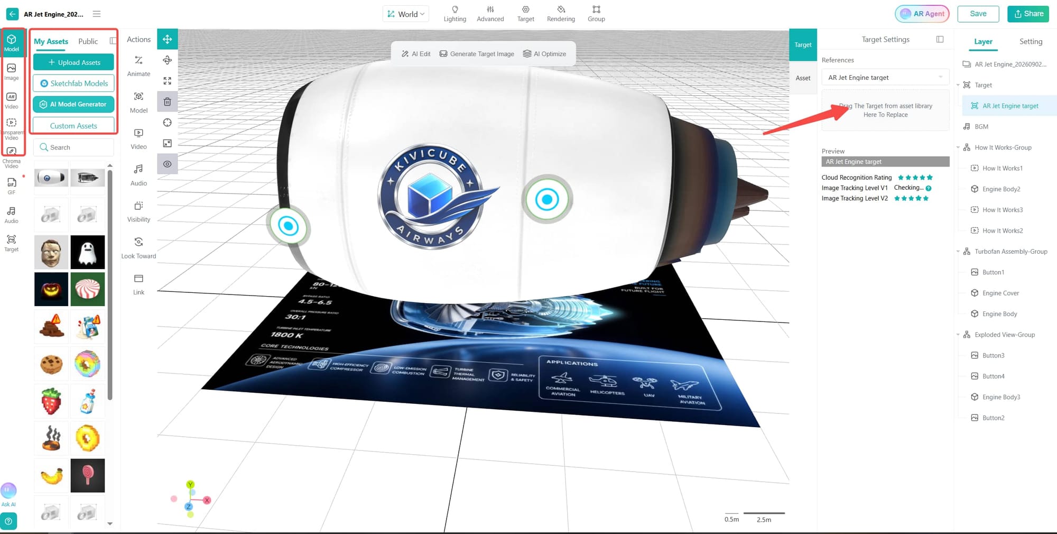Image resolution: width=1057 pixels, height=534 pixels.
Task: Switch to the Layer tab
Action: [983, 41]
